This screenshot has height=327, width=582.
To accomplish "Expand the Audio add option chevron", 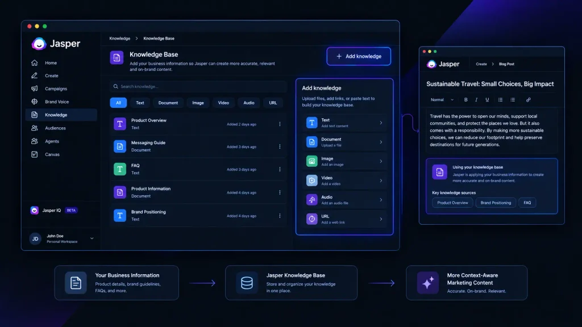I will pyautogui.click(x=381, y=200).
